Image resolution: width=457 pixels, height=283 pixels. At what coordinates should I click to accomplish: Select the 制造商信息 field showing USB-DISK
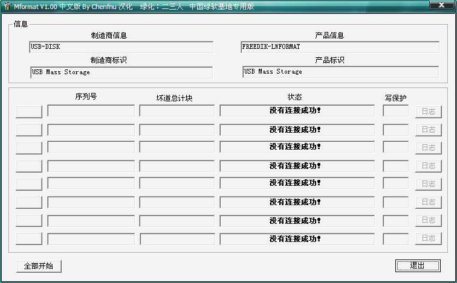coord(121,47)
